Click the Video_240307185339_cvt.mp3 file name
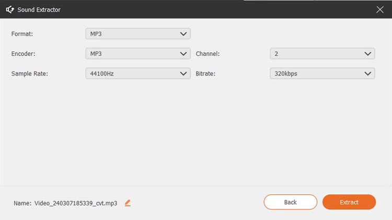The image size is (392, 220). click(76, 203)
